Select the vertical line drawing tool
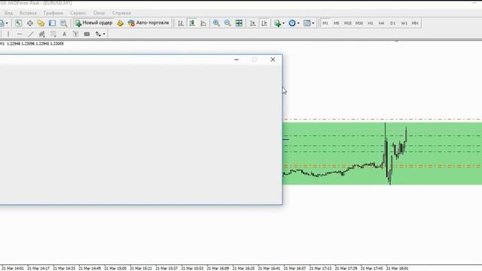Screen dimensions: 482x271 (8, 34)
